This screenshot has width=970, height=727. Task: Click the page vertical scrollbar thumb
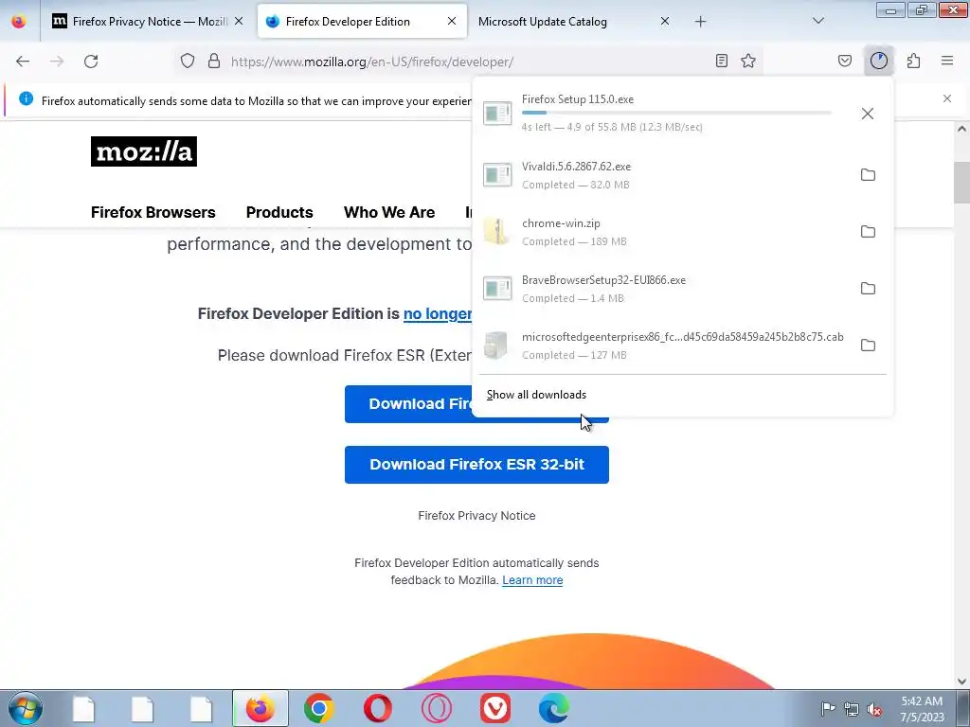961,183
